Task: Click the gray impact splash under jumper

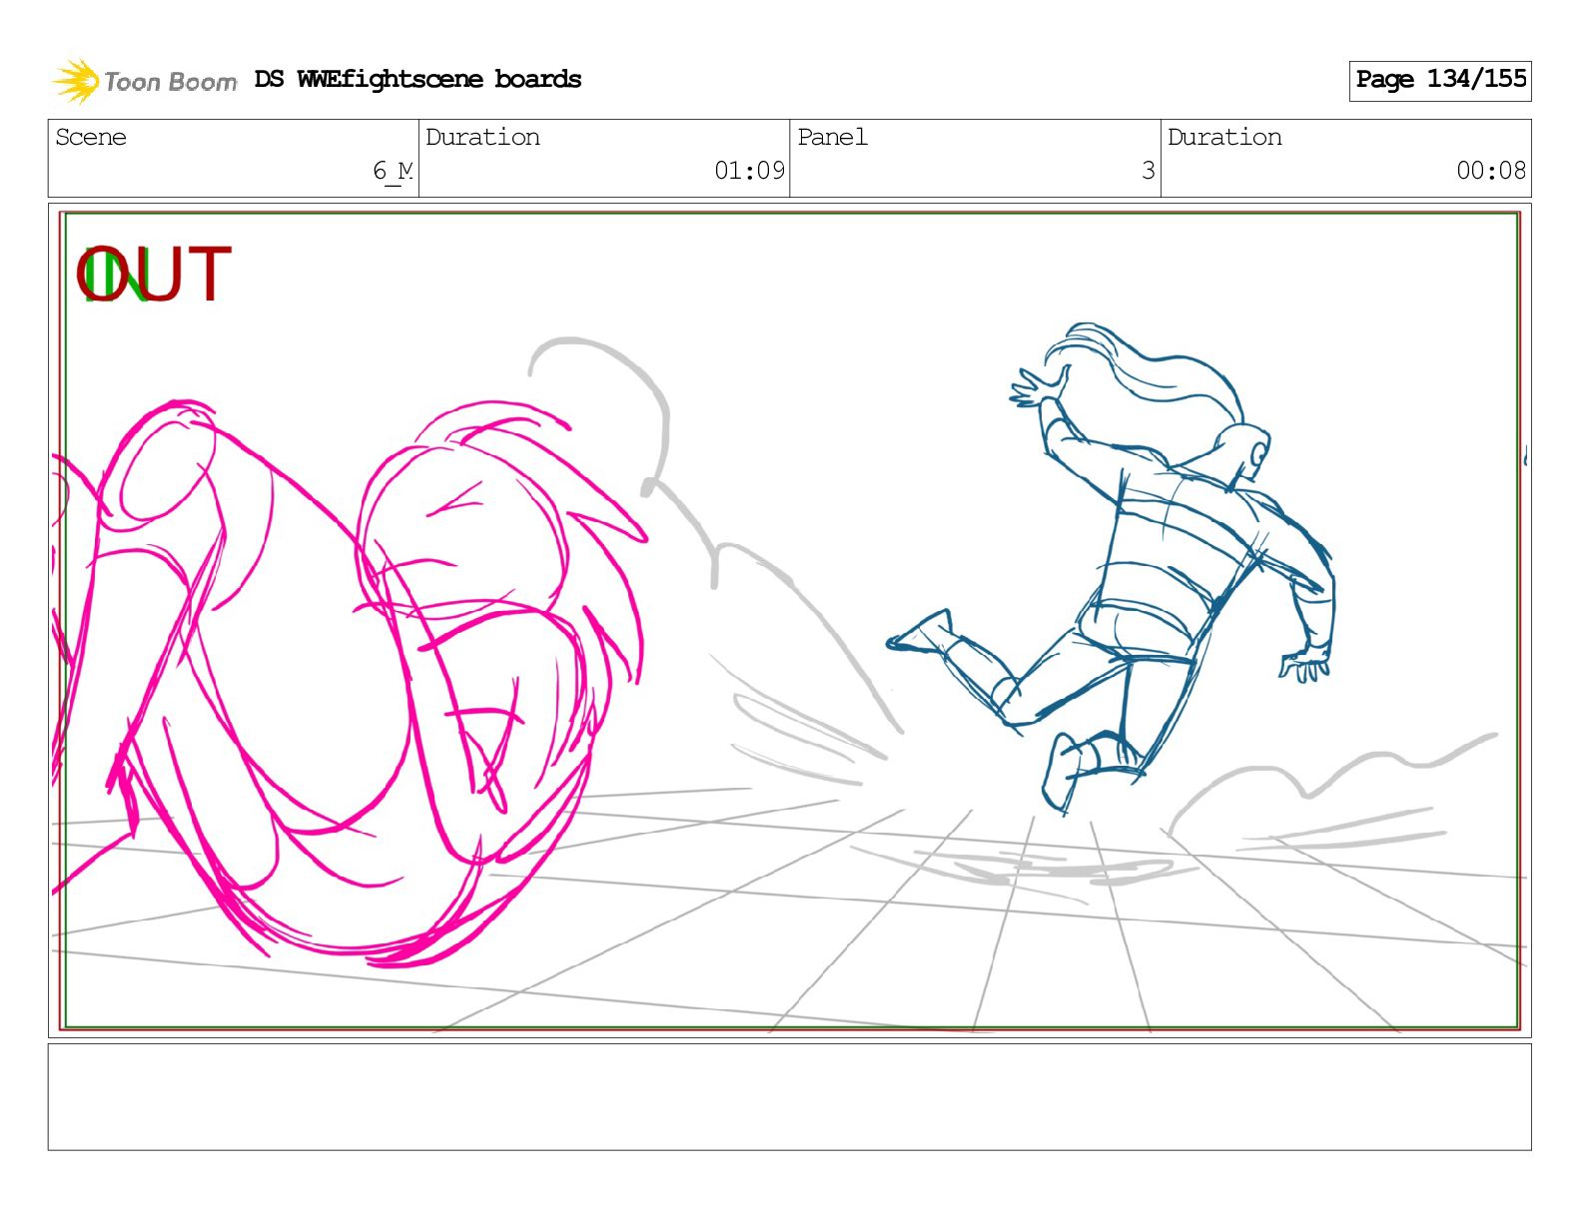Action: click(x=1029, y=867)
